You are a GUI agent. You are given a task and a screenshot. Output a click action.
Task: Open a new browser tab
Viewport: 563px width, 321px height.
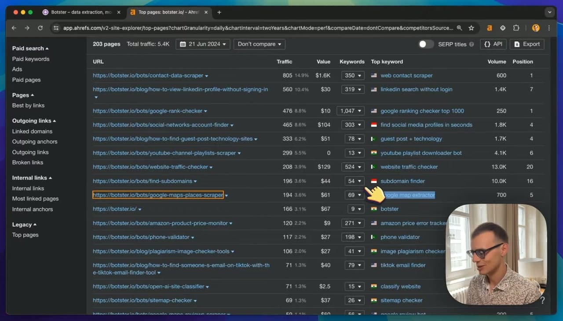[219, 12]
